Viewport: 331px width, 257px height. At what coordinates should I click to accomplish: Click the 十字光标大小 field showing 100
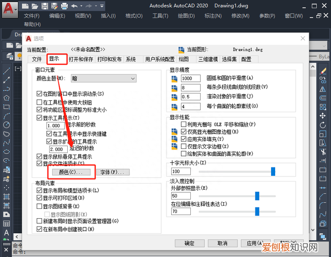181,171
